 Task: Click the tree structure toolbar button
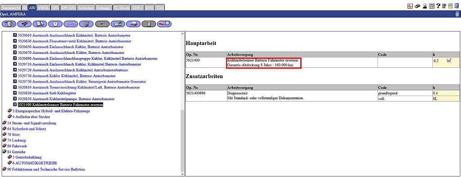point(71,24)
